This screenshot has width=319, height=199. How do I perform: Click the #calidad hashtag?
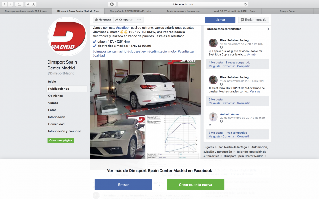[x=99, y=55]
